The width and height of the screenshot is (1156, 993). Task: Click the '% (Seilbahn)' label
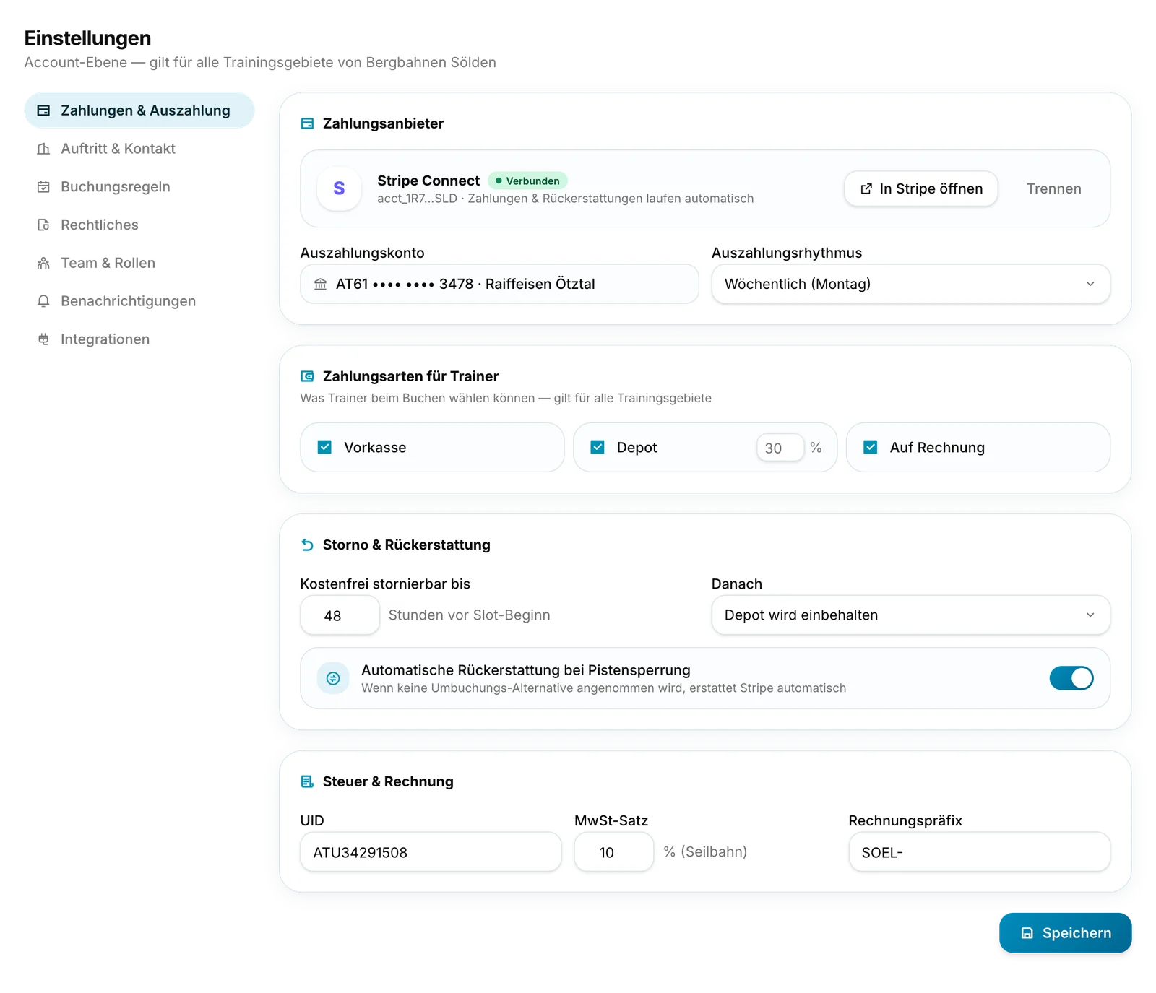pyautogui.click(x=705, y=852)
